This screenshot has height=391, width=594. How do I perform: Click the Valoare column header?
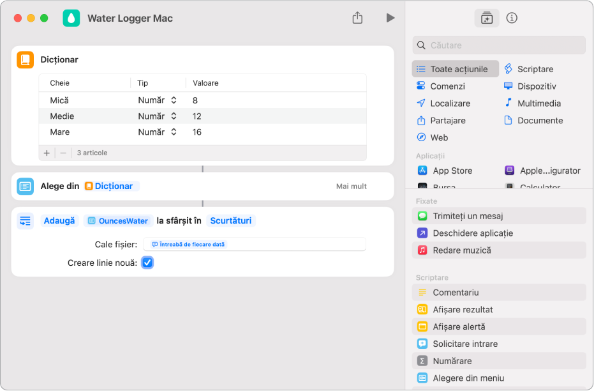[x=205, y=83]
